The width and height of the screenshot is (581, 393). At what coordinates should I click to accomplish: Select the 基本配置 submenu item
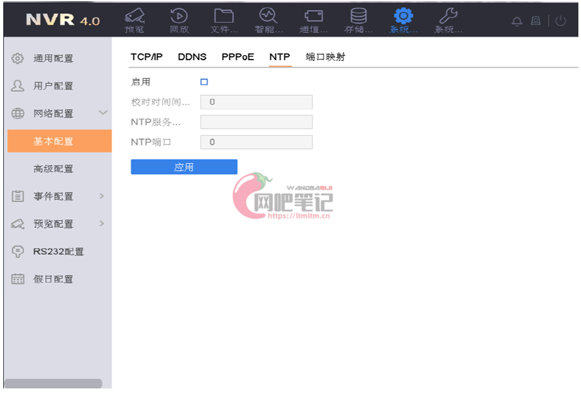60,141
